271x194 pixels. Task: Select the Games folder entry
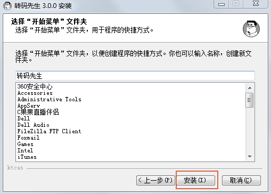point(25,144)
